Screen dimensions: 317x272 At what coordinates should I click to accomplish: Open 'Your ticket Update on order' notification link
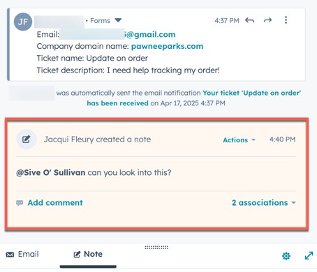coord(194,98)
